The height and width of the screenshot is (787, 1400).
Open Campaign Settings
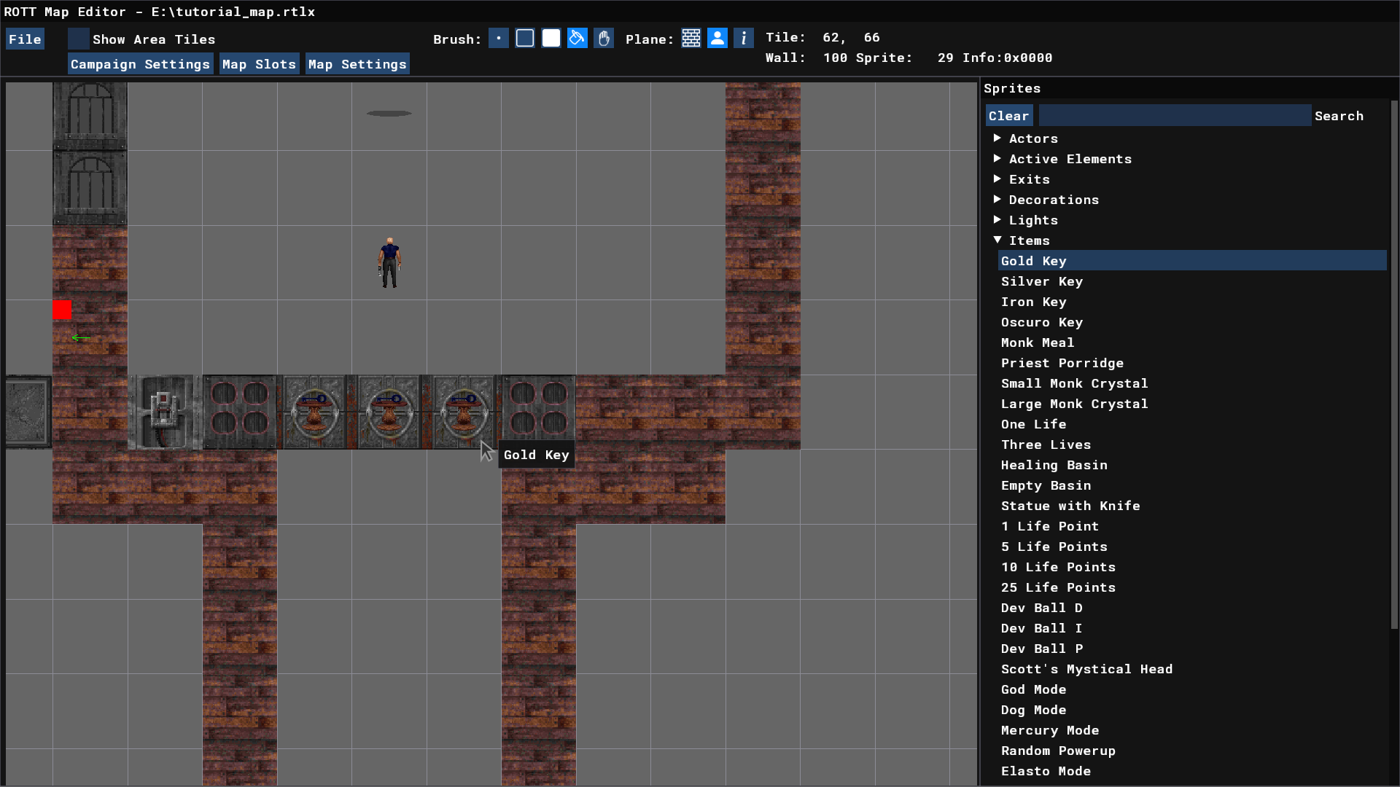click(x=140, y=64)
